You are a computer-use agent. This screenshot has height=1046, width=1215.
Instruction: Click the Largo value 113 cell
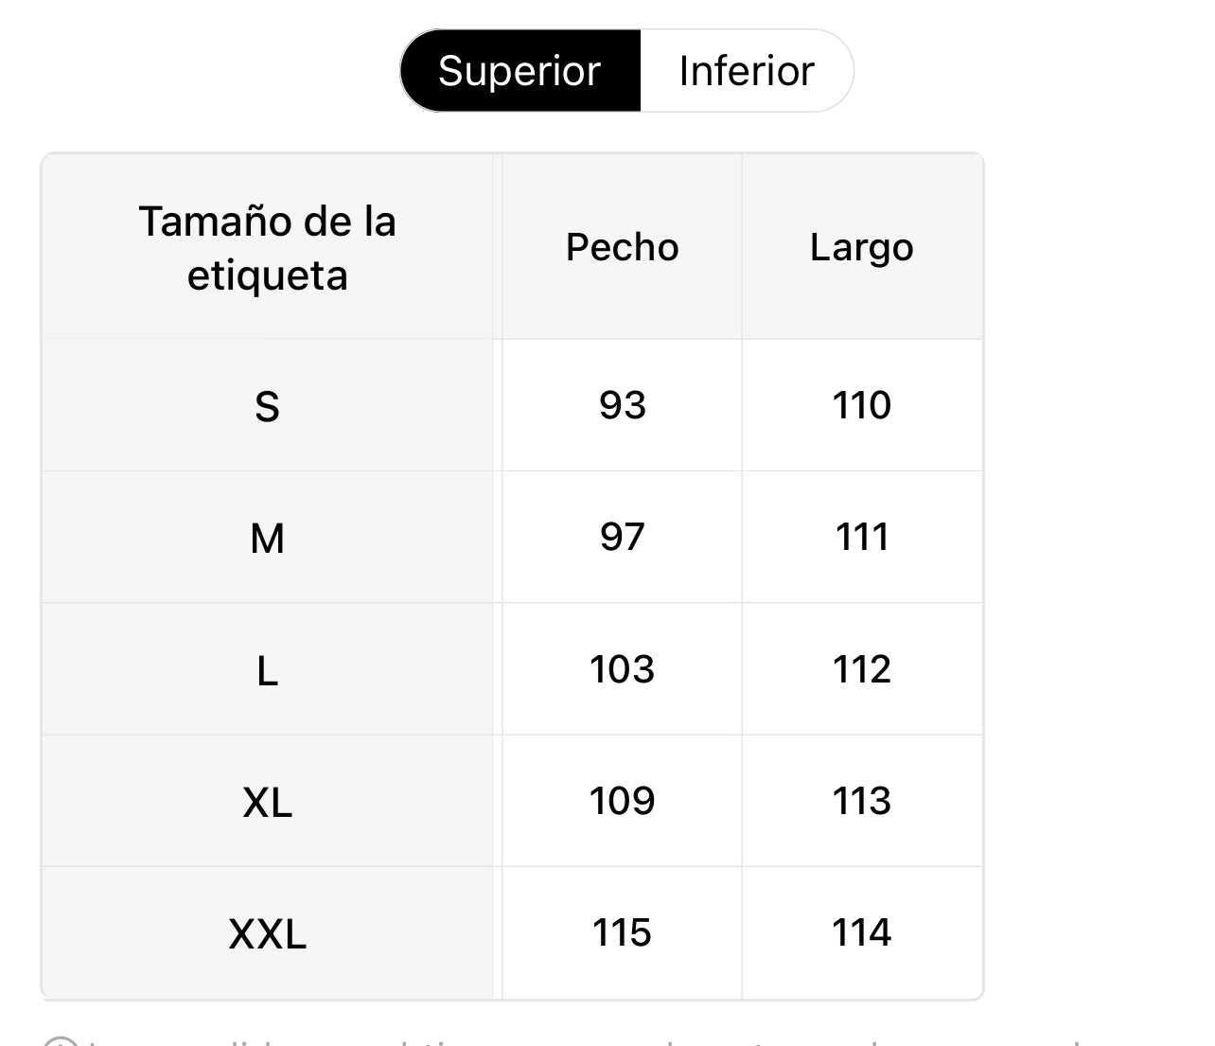point(861,801)
